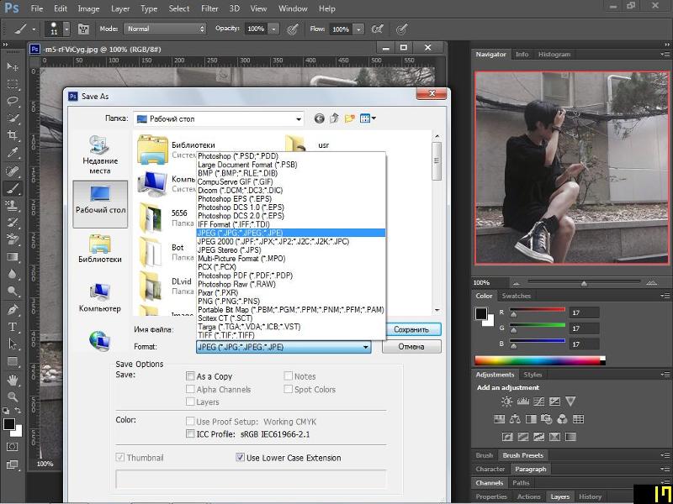Open the Flow slider arrow

358,29
